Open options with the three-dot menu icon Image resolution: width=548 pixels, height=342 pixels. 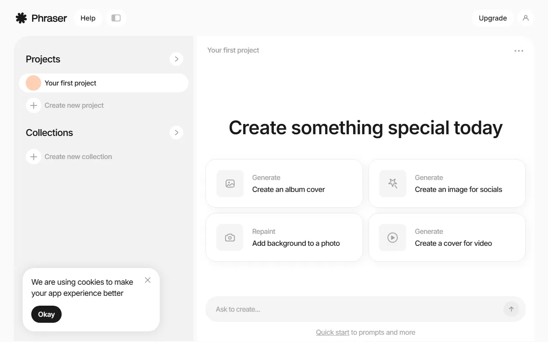(x=518, y=50)
